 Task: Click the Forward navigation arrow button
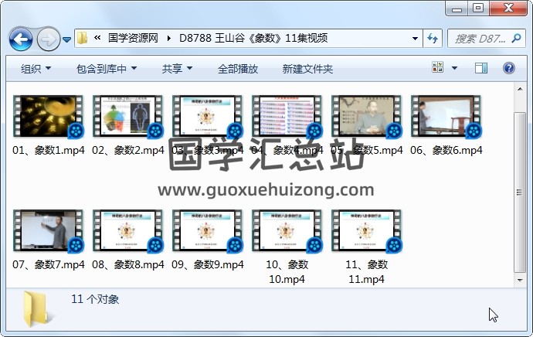[x=48, y=38]
